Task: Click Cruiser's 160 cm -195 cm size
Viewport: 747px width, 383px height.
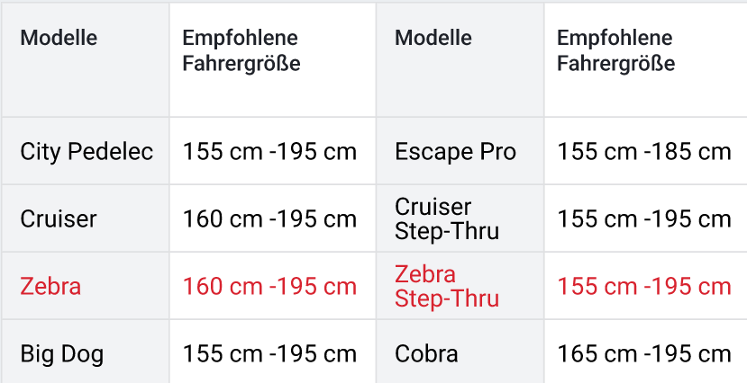Action: pyautogui.click(x=269, y=218)
